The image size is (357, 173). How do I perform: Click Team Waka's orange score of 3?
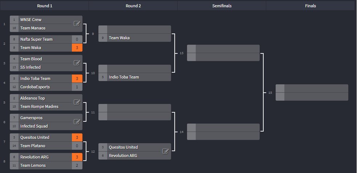coord(77,48)
